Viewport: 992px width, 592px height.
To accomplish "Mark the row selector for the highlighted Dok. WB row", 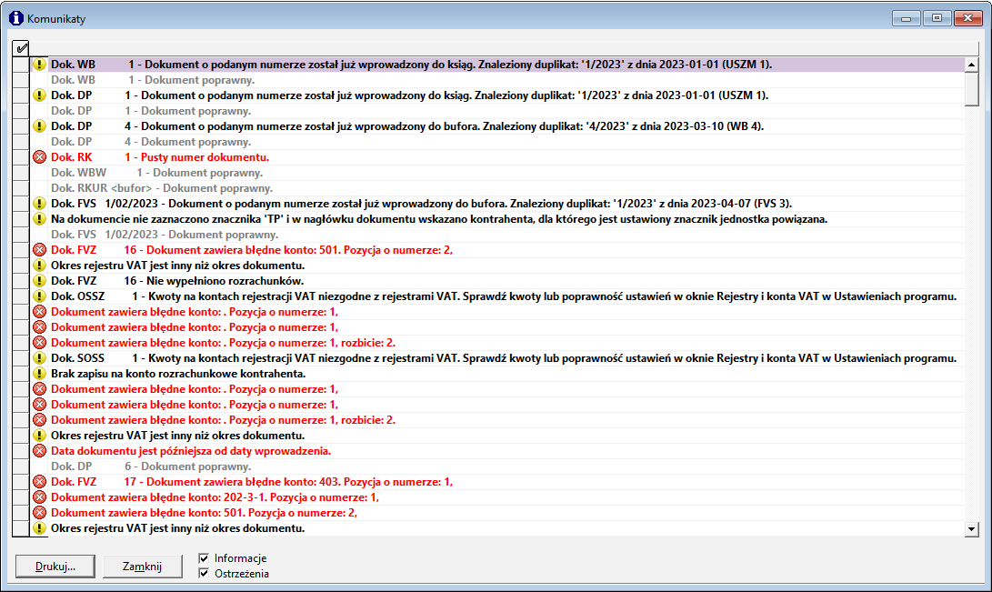I will (21, 65).
